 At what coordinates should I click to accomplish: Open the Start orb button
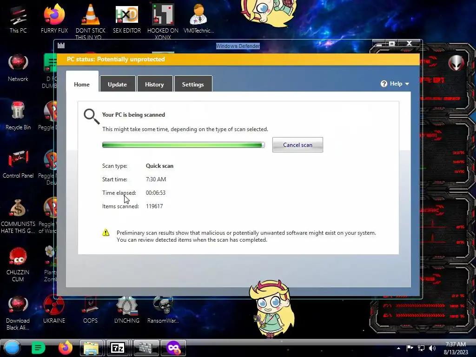[x=12, y=348]
